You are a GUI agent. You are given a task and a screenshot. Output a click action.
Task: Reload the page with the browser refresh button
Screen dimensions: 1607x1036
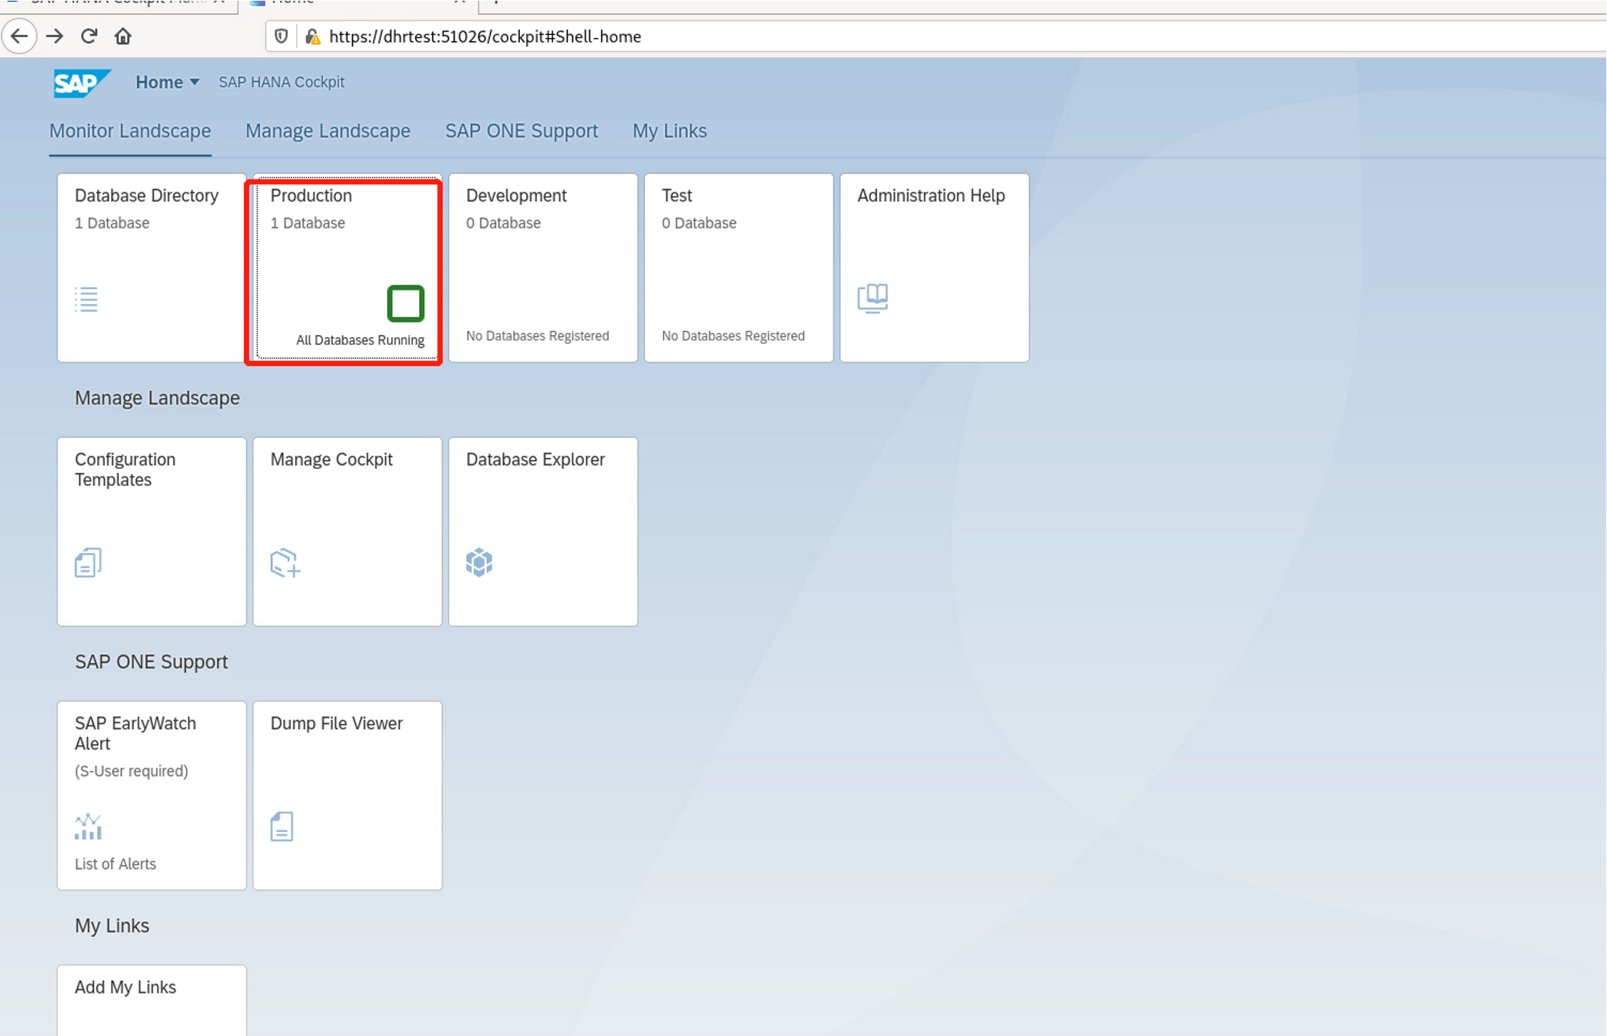point(89,36)
